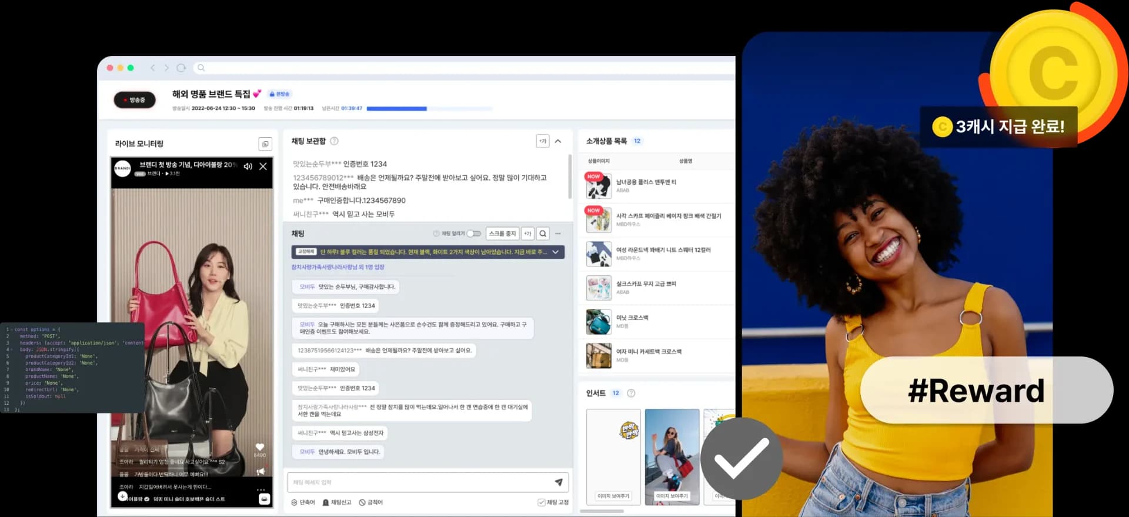Viewport: 1129px width, 517px height.
Task: Click the black 방송중 live status button
Action: coord(135,100)
